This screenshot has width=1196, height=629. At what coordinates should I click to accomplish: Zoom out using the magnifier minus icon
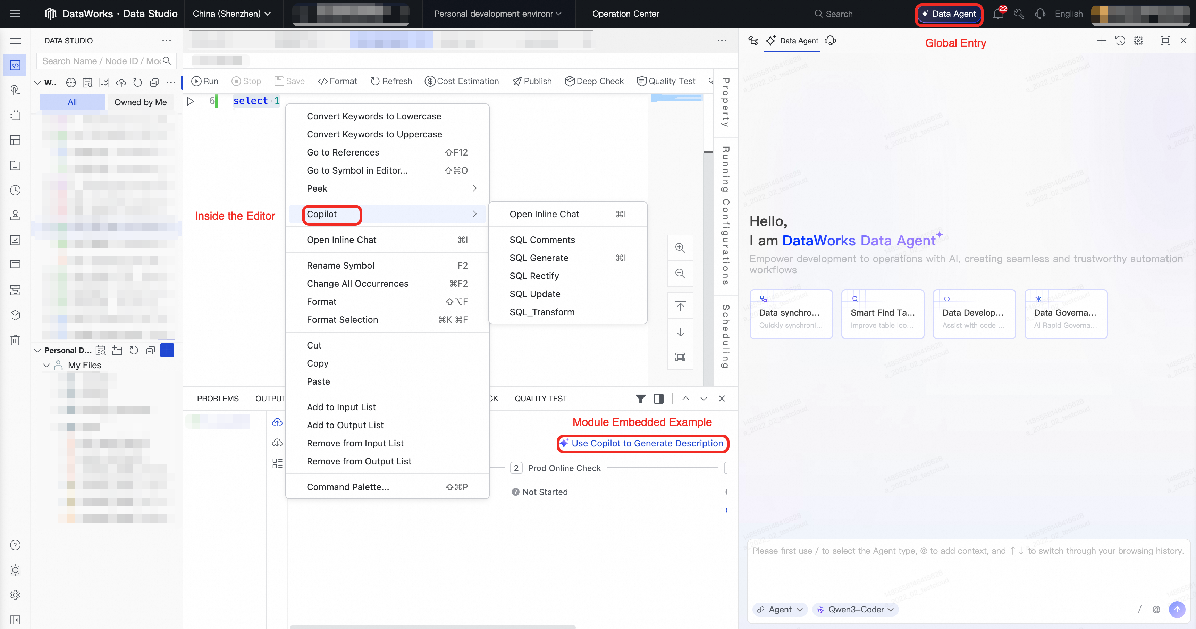pyautogui.click(x=680, y=274)
